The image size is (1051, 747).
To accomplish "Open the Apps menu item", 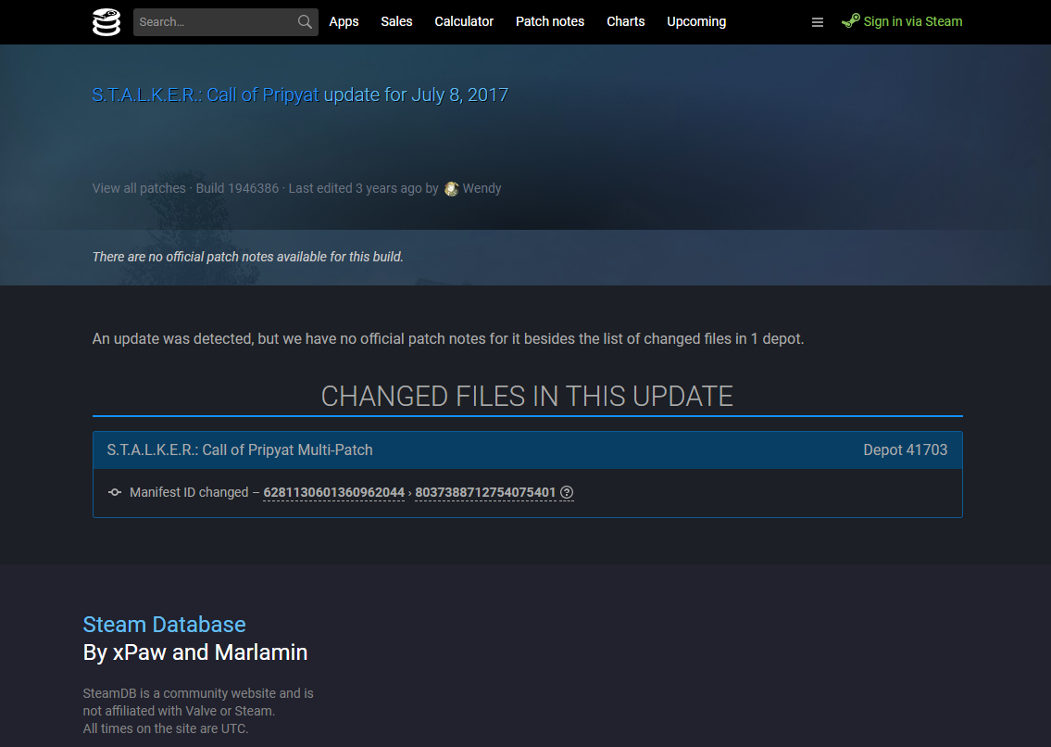I will click(344, 21).
